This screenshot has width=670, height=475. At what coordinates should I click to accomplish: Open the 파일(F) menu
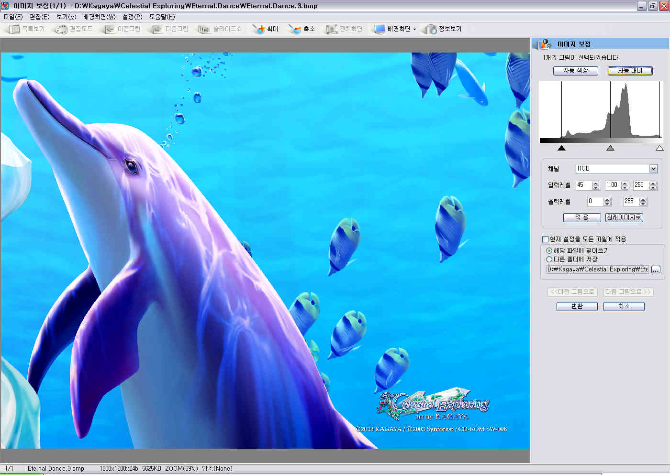coord(13,17)
